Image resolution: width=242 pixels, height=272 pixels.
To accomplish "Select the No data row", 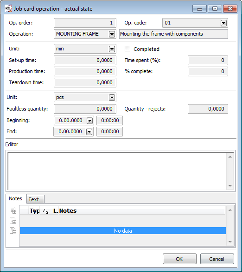I will [123, 231].
